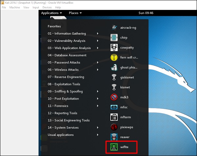197x156 pixels.
Task: Start cowpatty from the submenu
Action: pyautogui.click(x=114, y=47)
